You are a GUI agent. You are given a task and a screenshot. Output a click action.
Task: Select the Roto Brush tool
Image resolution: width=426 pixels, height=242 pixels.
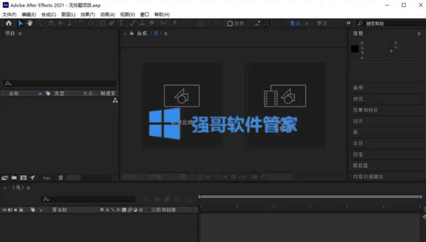coord(163,23)
